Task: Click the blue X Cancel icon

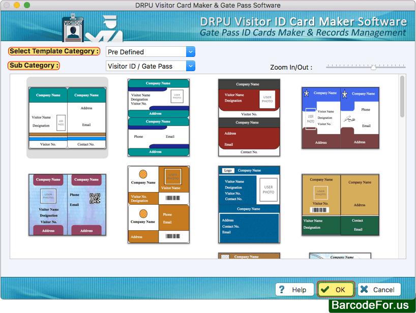Action: (364, 289)
